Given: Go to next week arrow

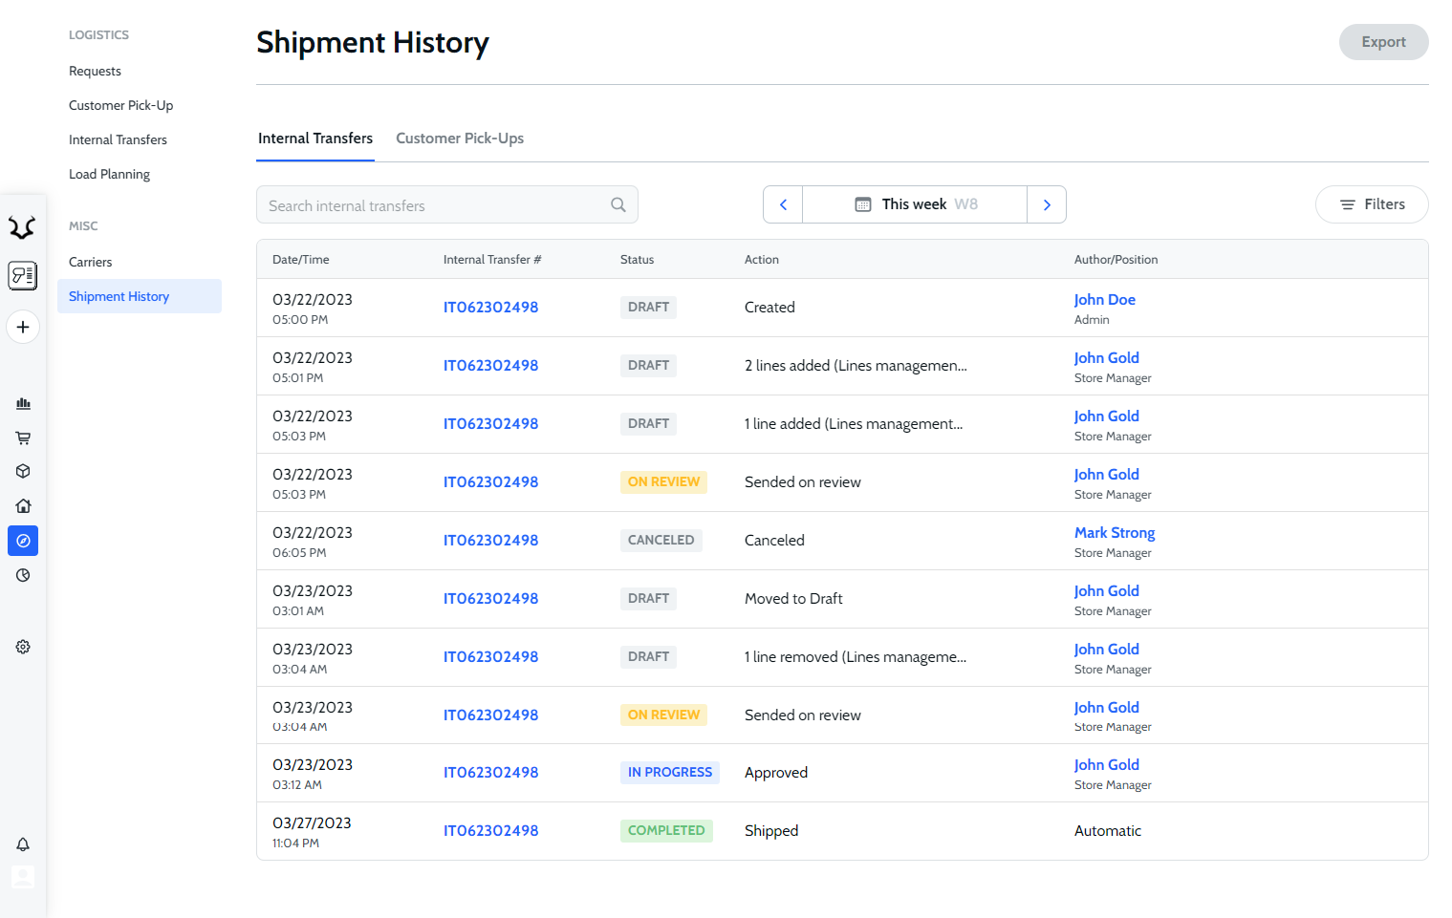Looking at the screenshot, I should (1047, 204).
